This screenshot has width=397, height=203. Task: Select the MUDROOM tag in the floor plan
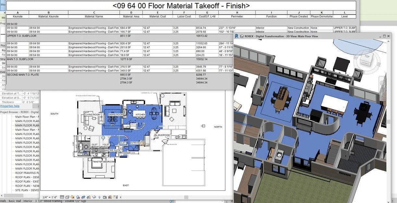point(164,135)
